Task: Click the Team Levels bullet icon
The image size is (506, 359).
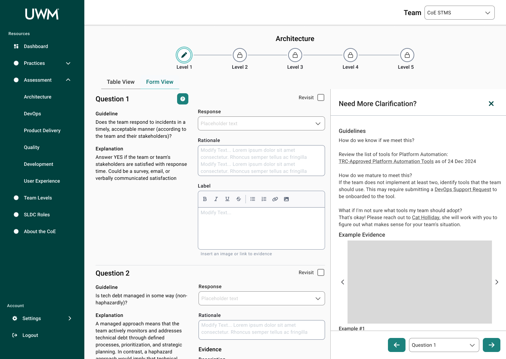Action: point(16,198)
